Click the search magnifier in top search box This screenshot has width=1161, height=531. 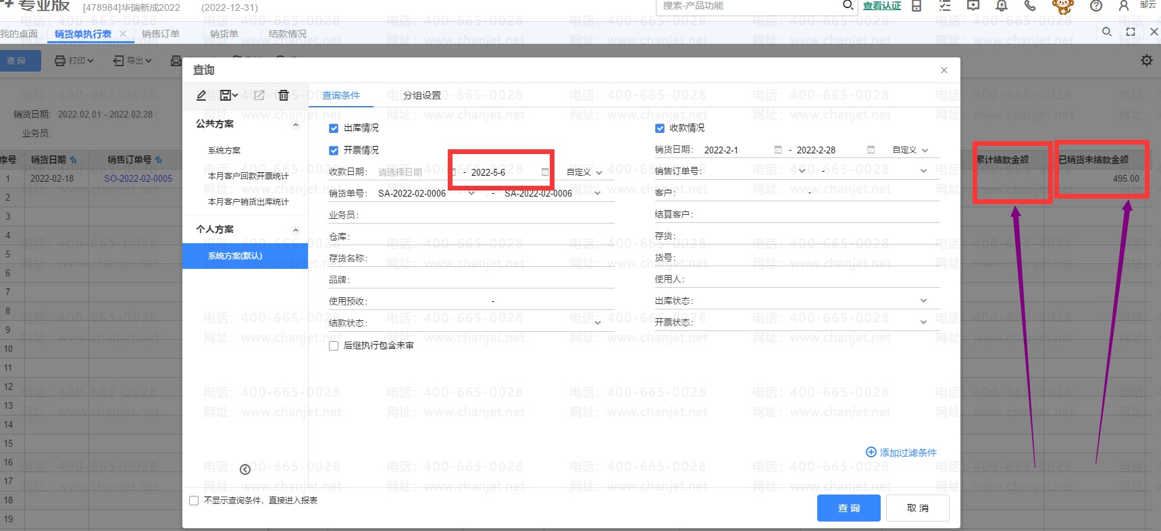pos(848,5)
